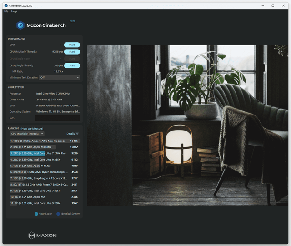This screenshot has width=291, height=246.
Task: Select Snapdragon X 12-core ranking row
Action: [x=45, y=178]
